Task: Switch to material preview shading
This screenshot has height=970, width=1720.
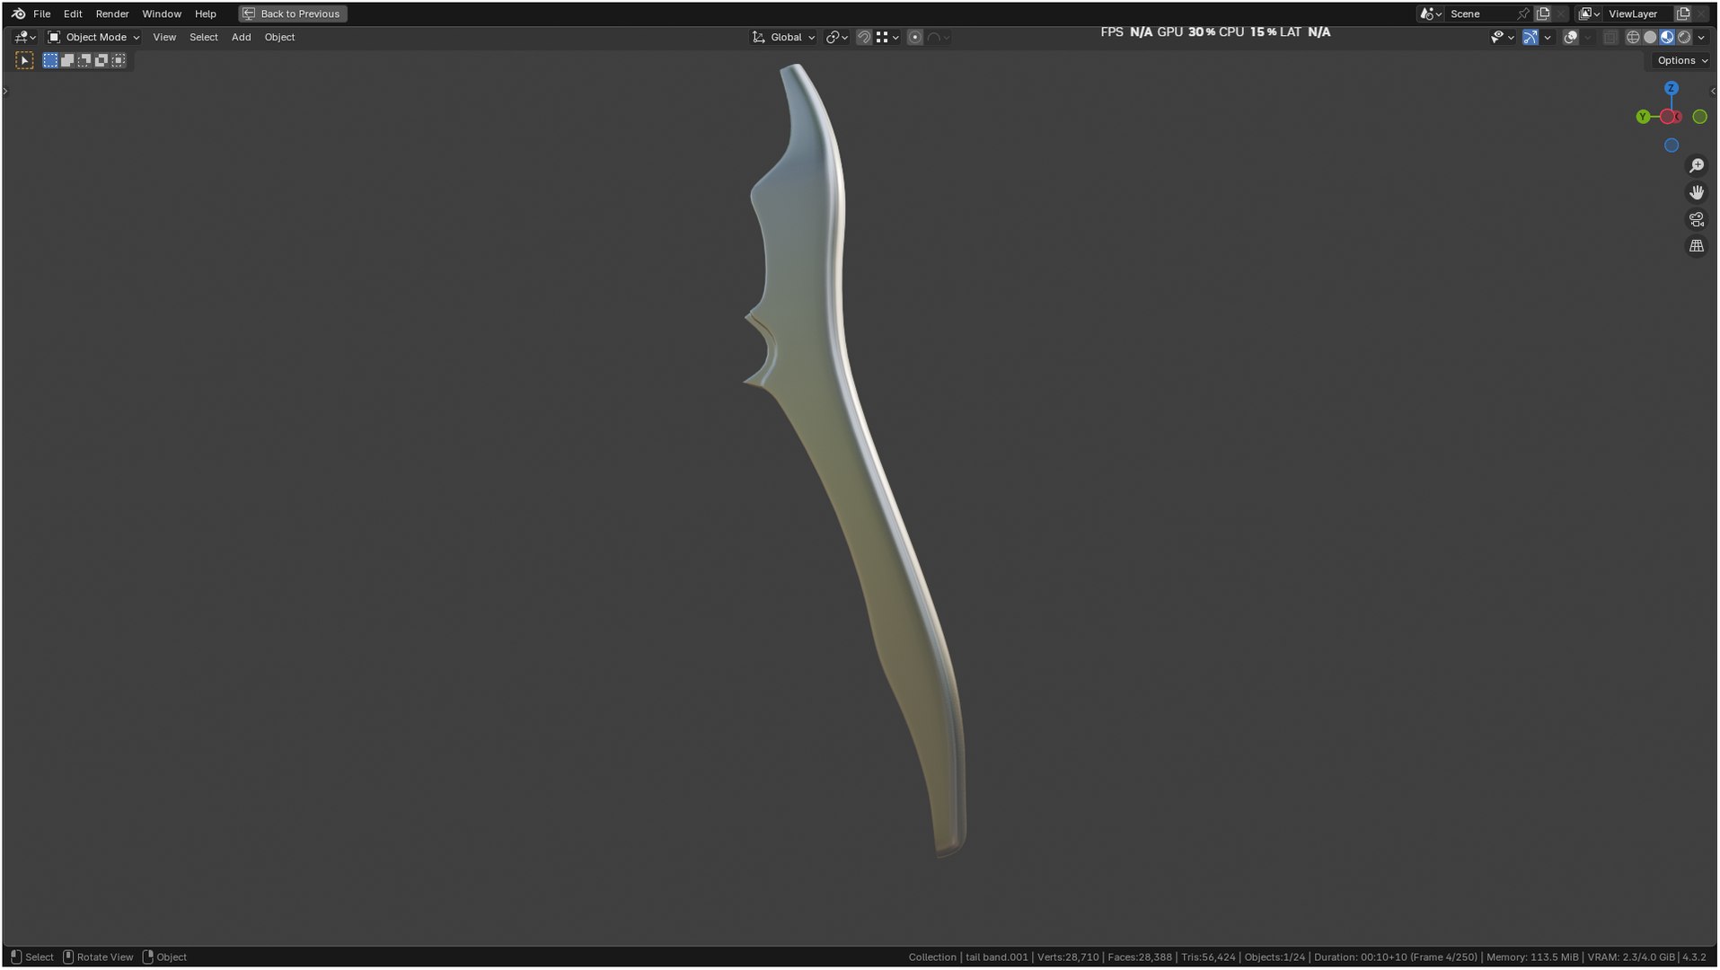Action: pos(1667,37)
